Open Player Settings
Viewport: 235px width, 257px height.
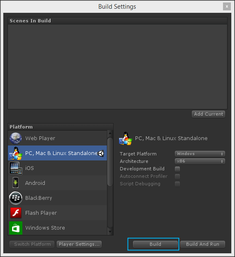(x=79, y=245)
